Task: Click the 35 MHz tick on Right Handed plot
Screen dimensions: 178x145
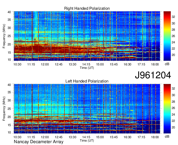Action: [x=9, y=20]
